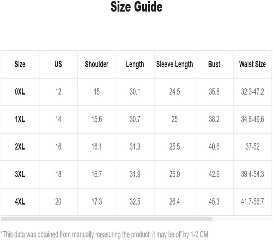Click the 30.1 length cell
The image size is (273, 240).
(x=135, y=92)
